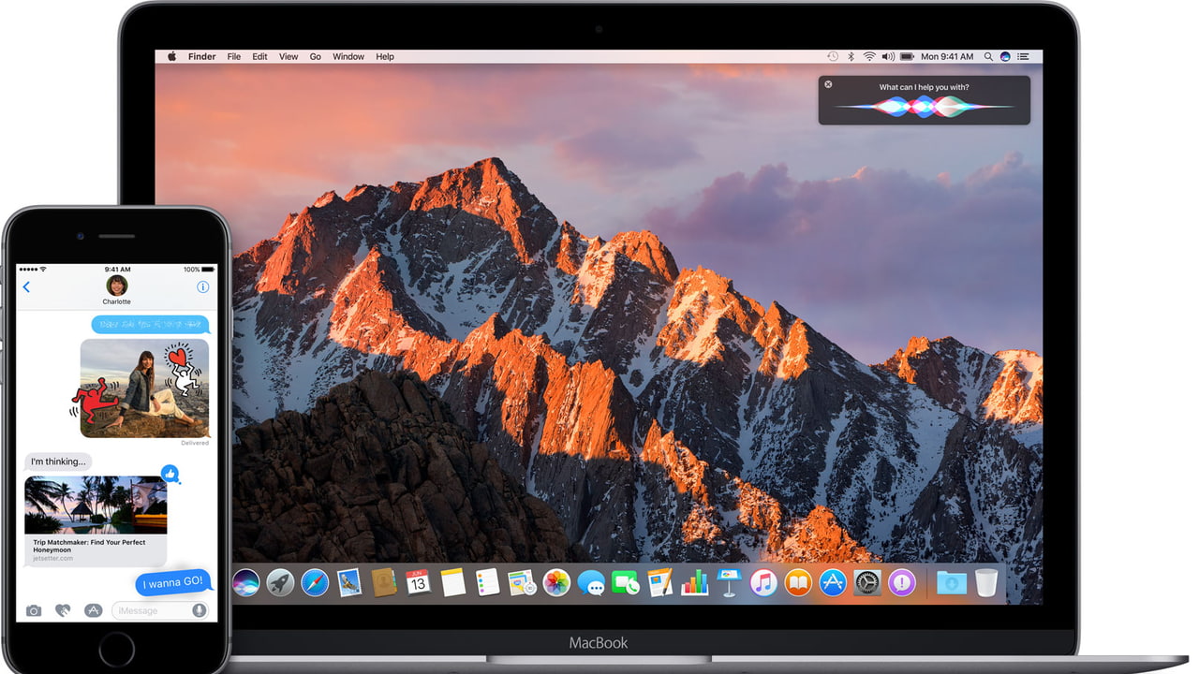
Task: Open System Preferences gear in dock
Action: [867, 583]
